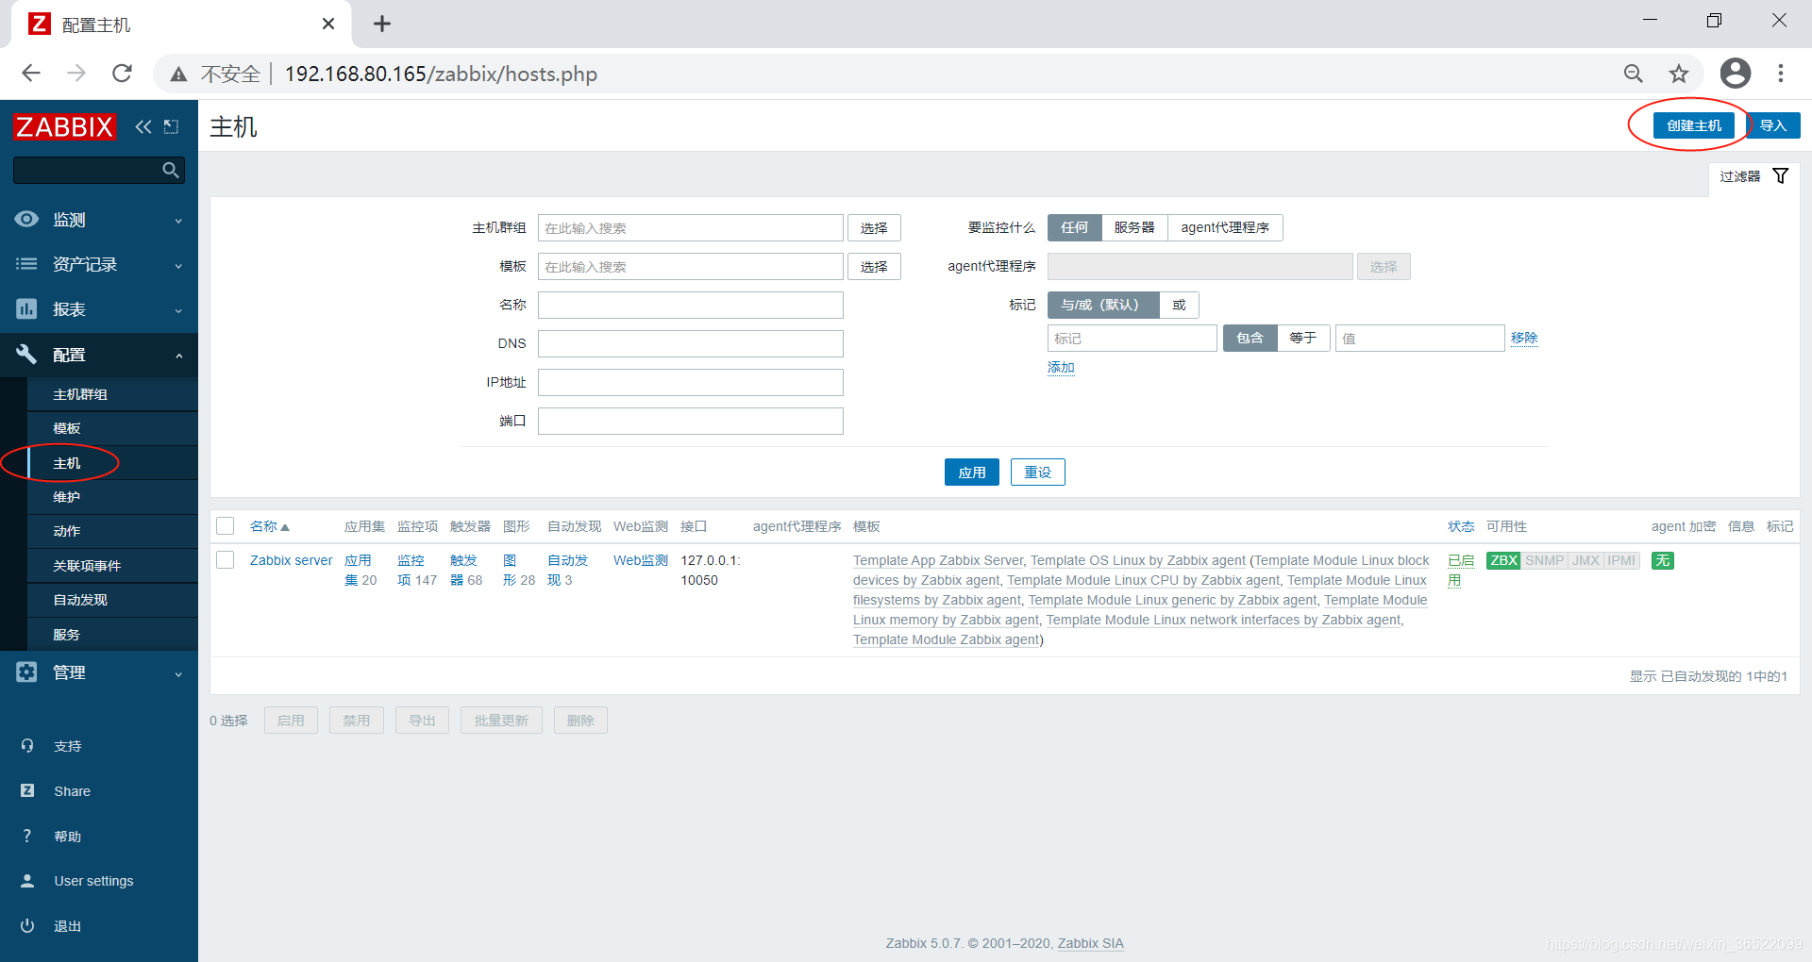1812x962 pixels.
Task: Click the configuration wrench icon
Action: coord(26,354)
